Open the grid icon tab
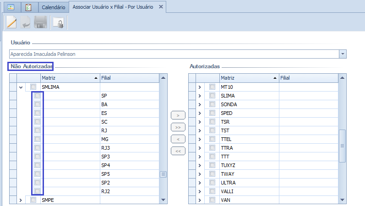Screen dimensions: 365x206 [x=11, y=7]
